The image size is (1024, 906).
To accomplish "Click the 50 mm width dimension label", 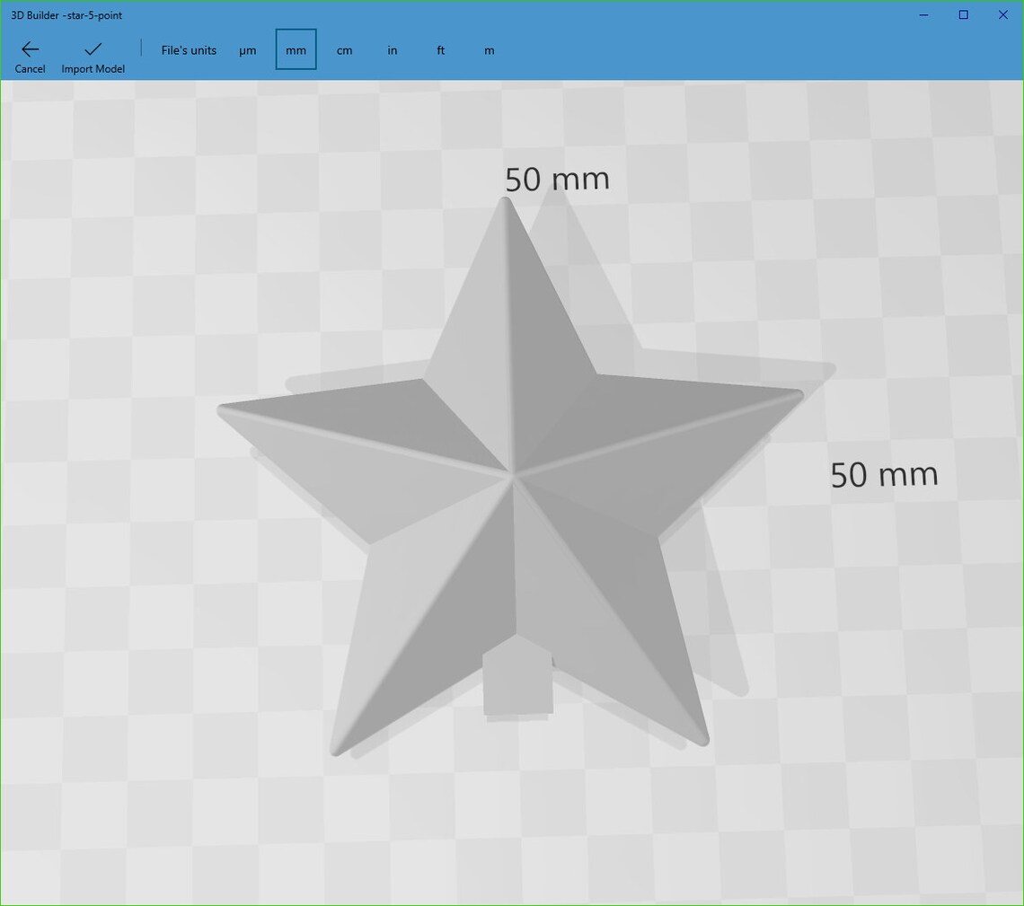I will click(x=557, y=179).
